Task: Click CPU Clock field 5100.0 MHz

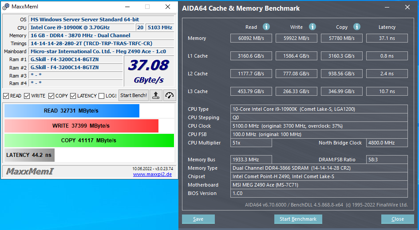Action: (x=319, y=126)
